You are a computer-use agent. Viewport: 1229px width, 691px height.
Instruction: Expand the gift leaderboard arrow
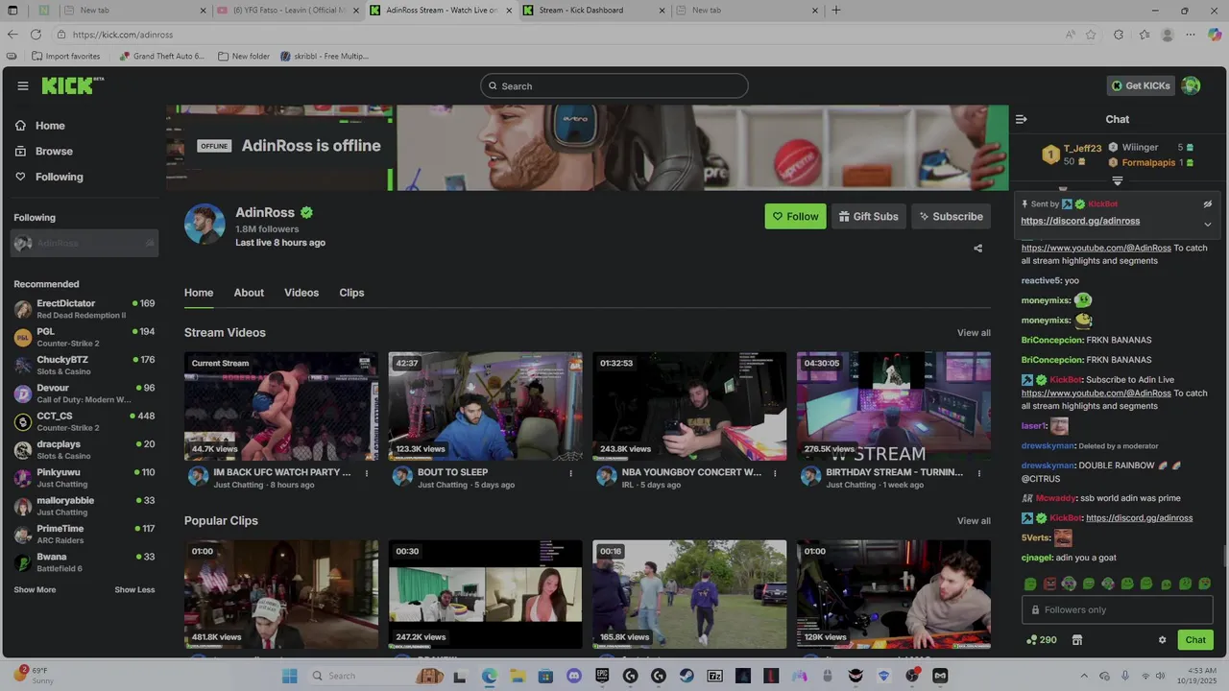[x=1118, y=180]
